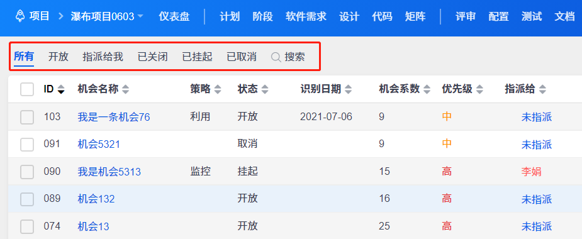582x239 pixels.
Task: Open opportunity 机会5321
Action: point(99,145)
